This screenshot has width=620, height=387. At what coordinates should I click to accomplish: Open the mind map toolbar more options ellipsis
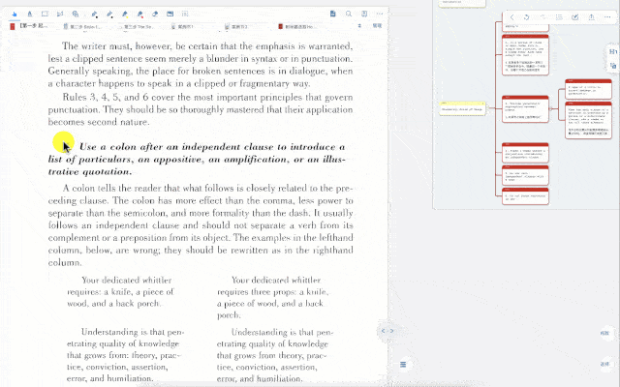click(607, 17)
